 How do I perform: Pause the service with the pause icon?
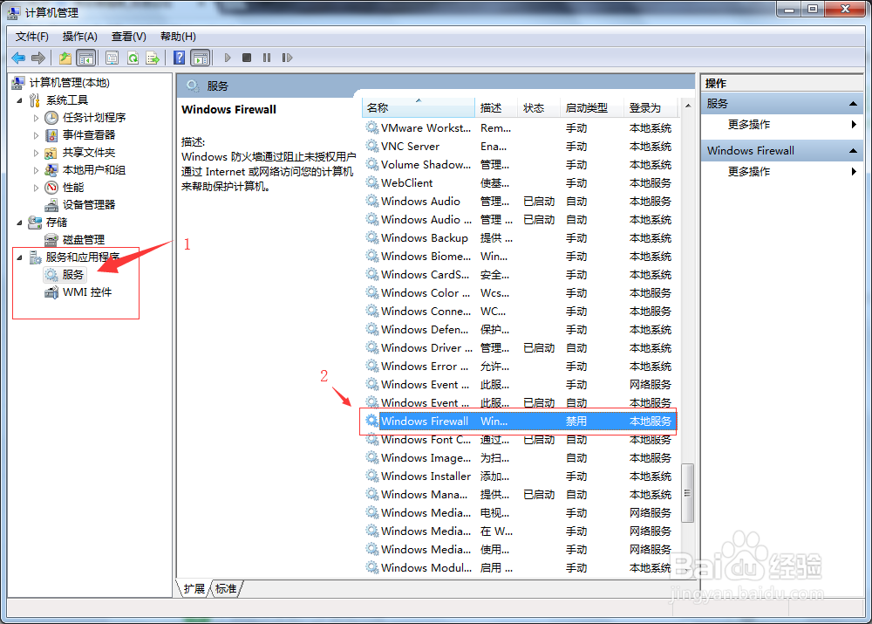pyautogui.click(x=267, y=58)
